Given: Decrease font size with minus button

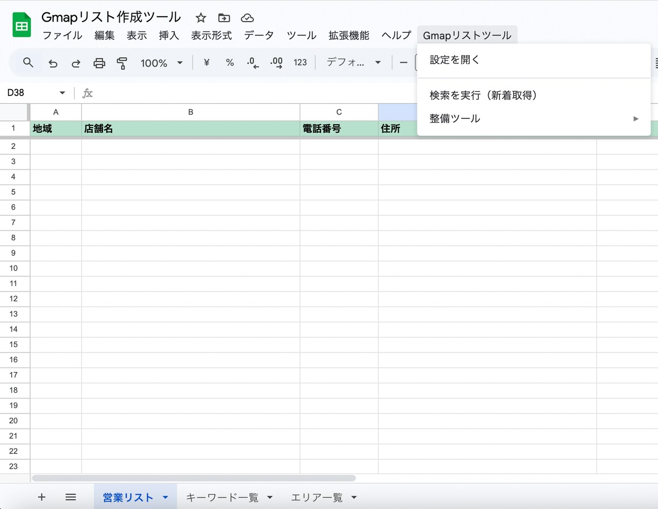Looking at the screenshot, I should 403,63.
